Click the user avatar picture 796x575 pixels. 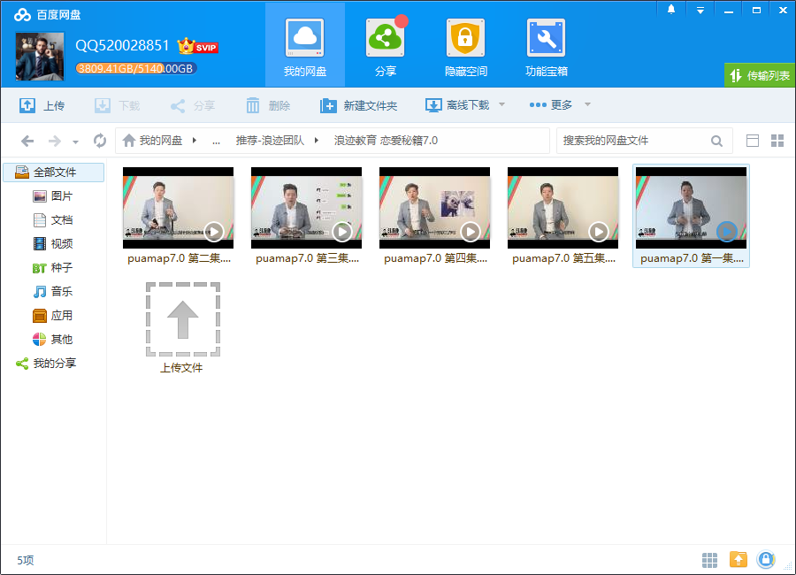pyautogui.click(x=40, y=57)
